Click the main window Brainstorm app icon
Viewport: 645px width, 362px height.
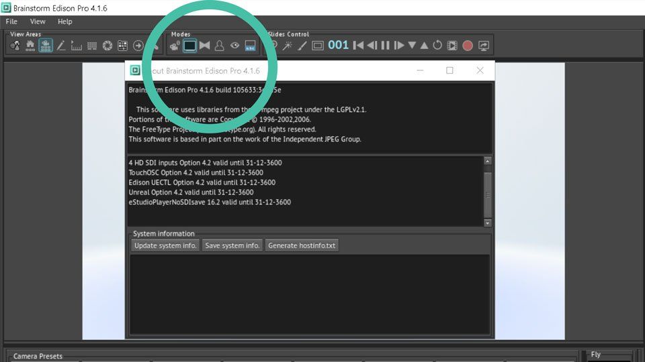click(6, 8)
